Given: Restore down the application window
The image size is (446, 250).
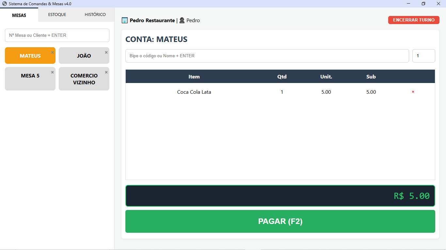Looking at the screenshot, I should [423, 4].
